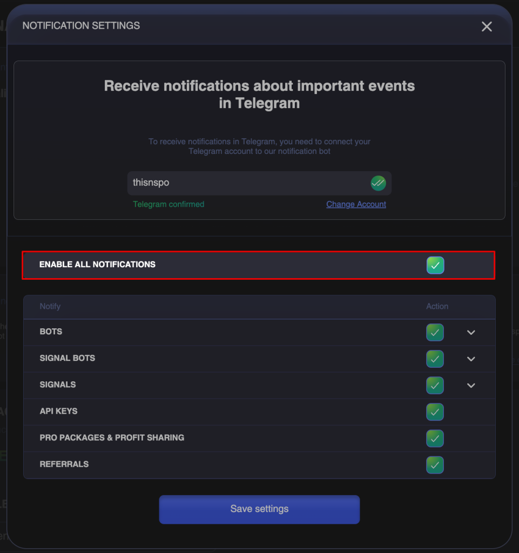
Task: Click the Telegram username field containing thisnspo
Action: (x=248, y=183)
